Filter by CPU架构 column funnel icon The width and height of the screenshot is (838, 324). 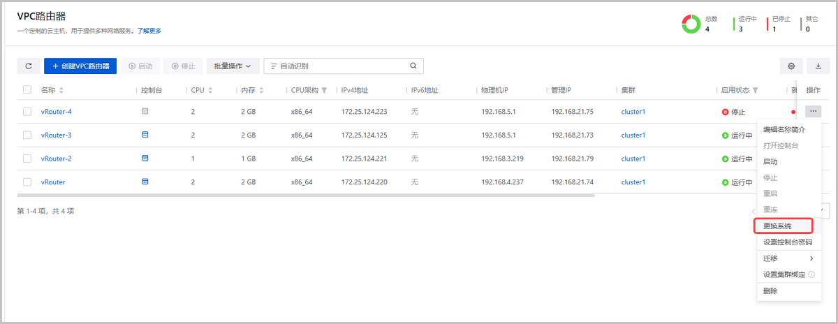pyautogui.click(x=324, y=91)
